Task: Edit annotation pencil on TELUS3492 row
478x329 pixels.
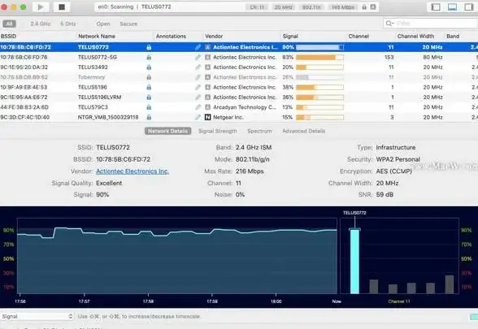Action: [198, 67]
